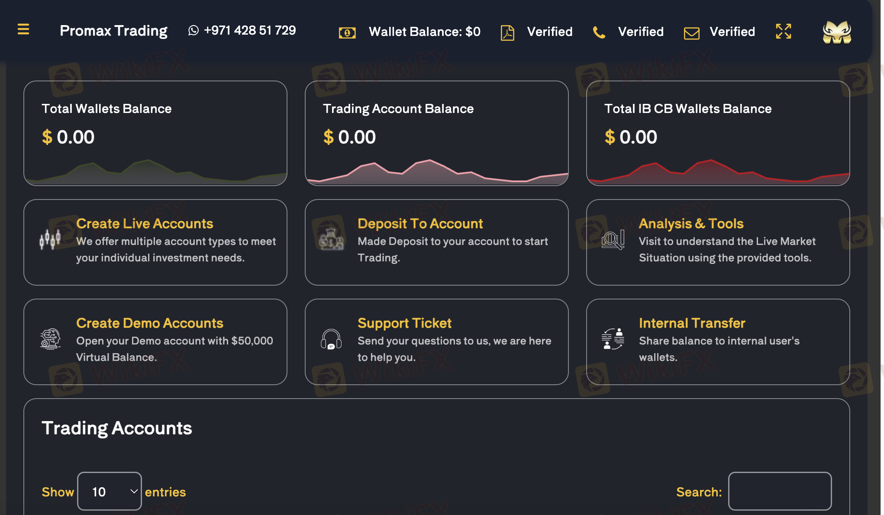Screen dimensions: 884x515
Task: Click the phone verified icon
Action: pos(599,32)
